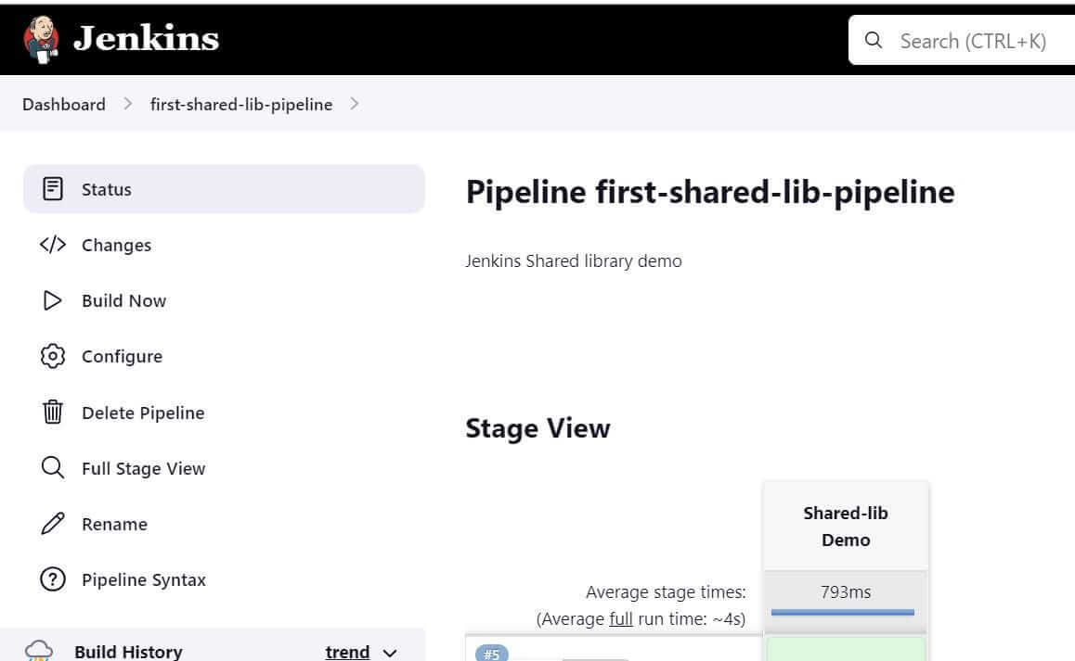Click the Build Now play icon

[53, 300]
